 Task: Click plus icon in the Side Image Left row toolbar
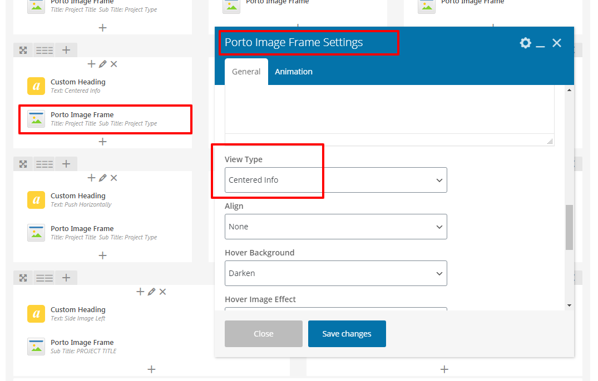click(x=66, y=278)
